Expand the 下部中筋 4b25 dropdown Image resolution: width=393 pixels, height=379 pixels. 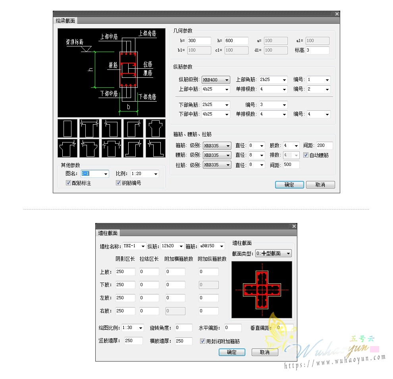click(216, 114)
